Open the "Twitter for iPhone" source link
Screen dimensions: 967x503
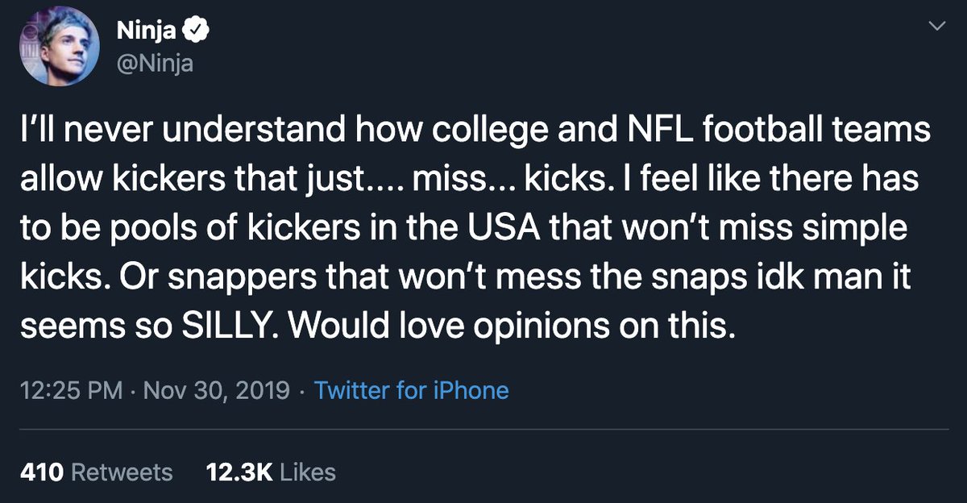pos(411,391)
